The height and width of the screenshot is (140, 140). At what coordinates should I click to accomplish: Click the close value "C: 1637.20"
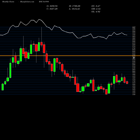pos(52,9)
